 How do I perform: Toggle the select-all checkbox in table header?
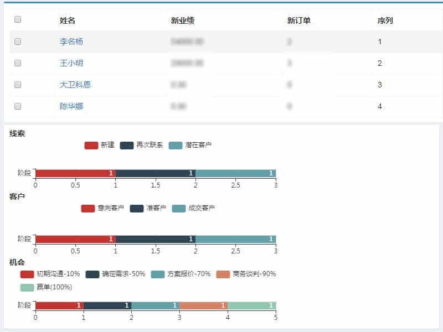[18, 19]
